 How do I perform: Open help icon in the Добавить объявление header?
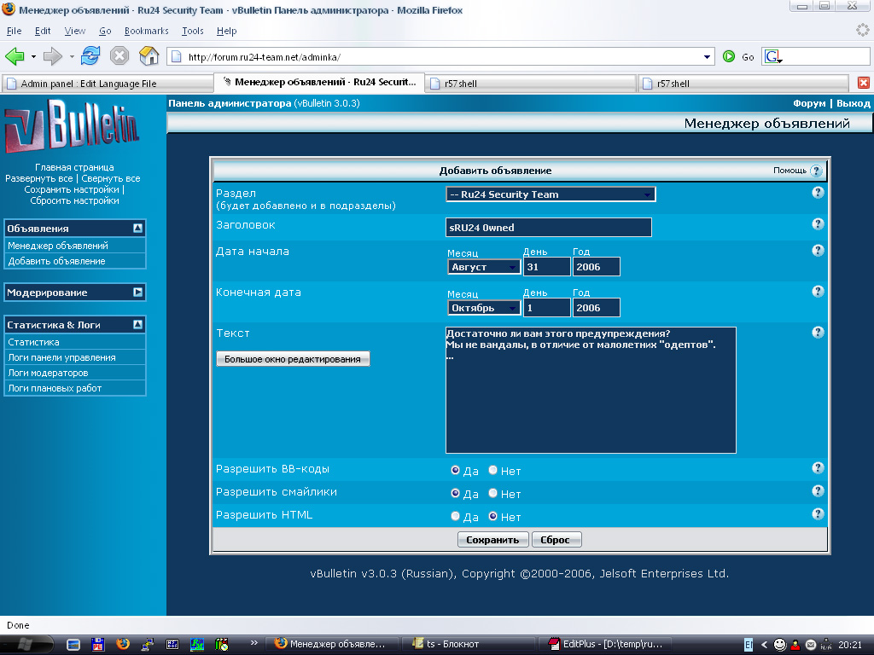coord(815,171)
